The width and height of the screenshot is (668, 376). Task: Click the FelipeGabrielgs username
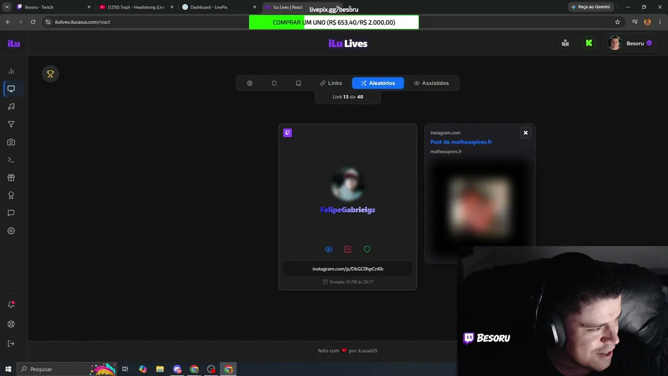coord(348,210)
